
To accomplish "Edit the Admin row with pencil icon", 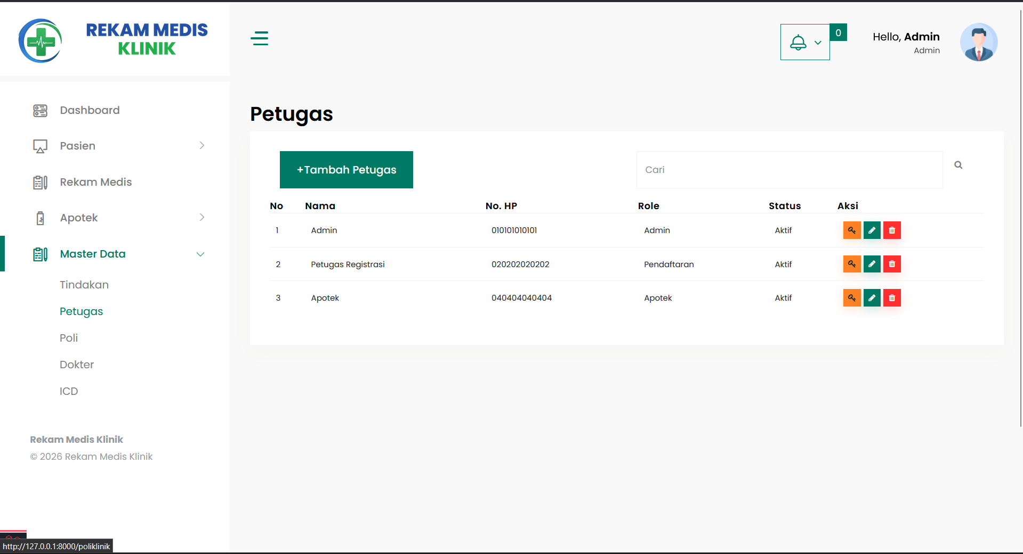I will pyautogui.click(x=872, y=230).
